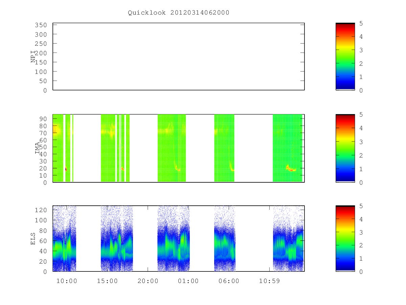Click the 70 tick on IMA axis
406x305 pixels.
pyautogui.click(x=43, y=133)
